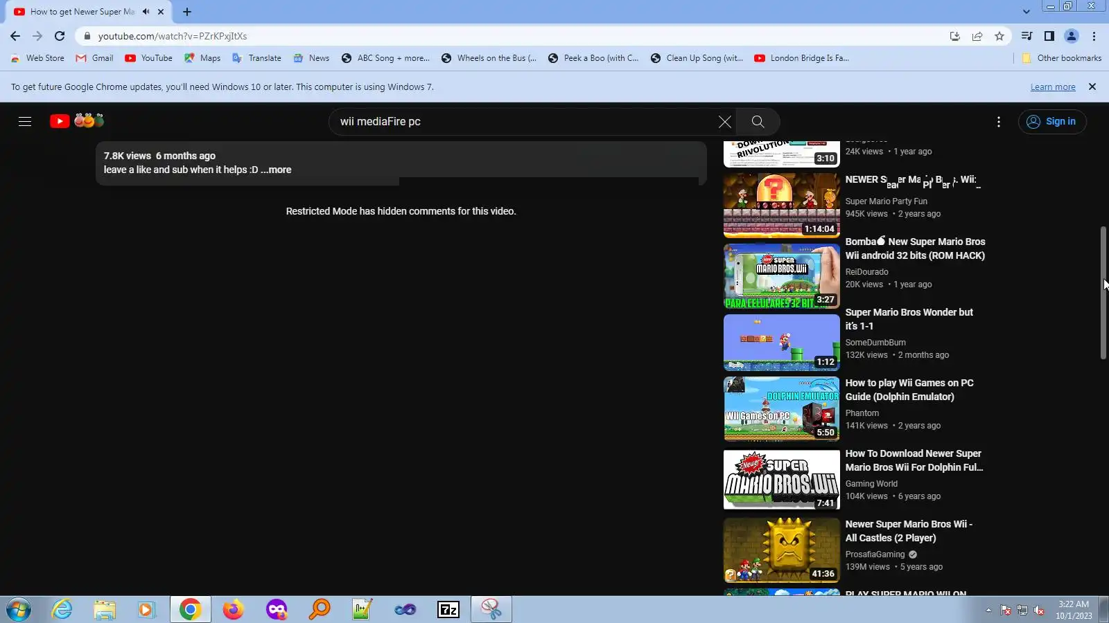Launch Internet Explorer from taskbar

62,609
